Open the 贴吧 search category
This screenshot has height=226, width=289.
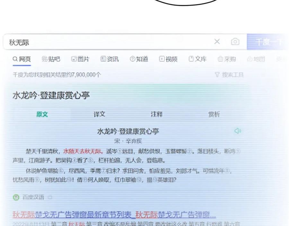pyautogui.click(x=51, y=59)
